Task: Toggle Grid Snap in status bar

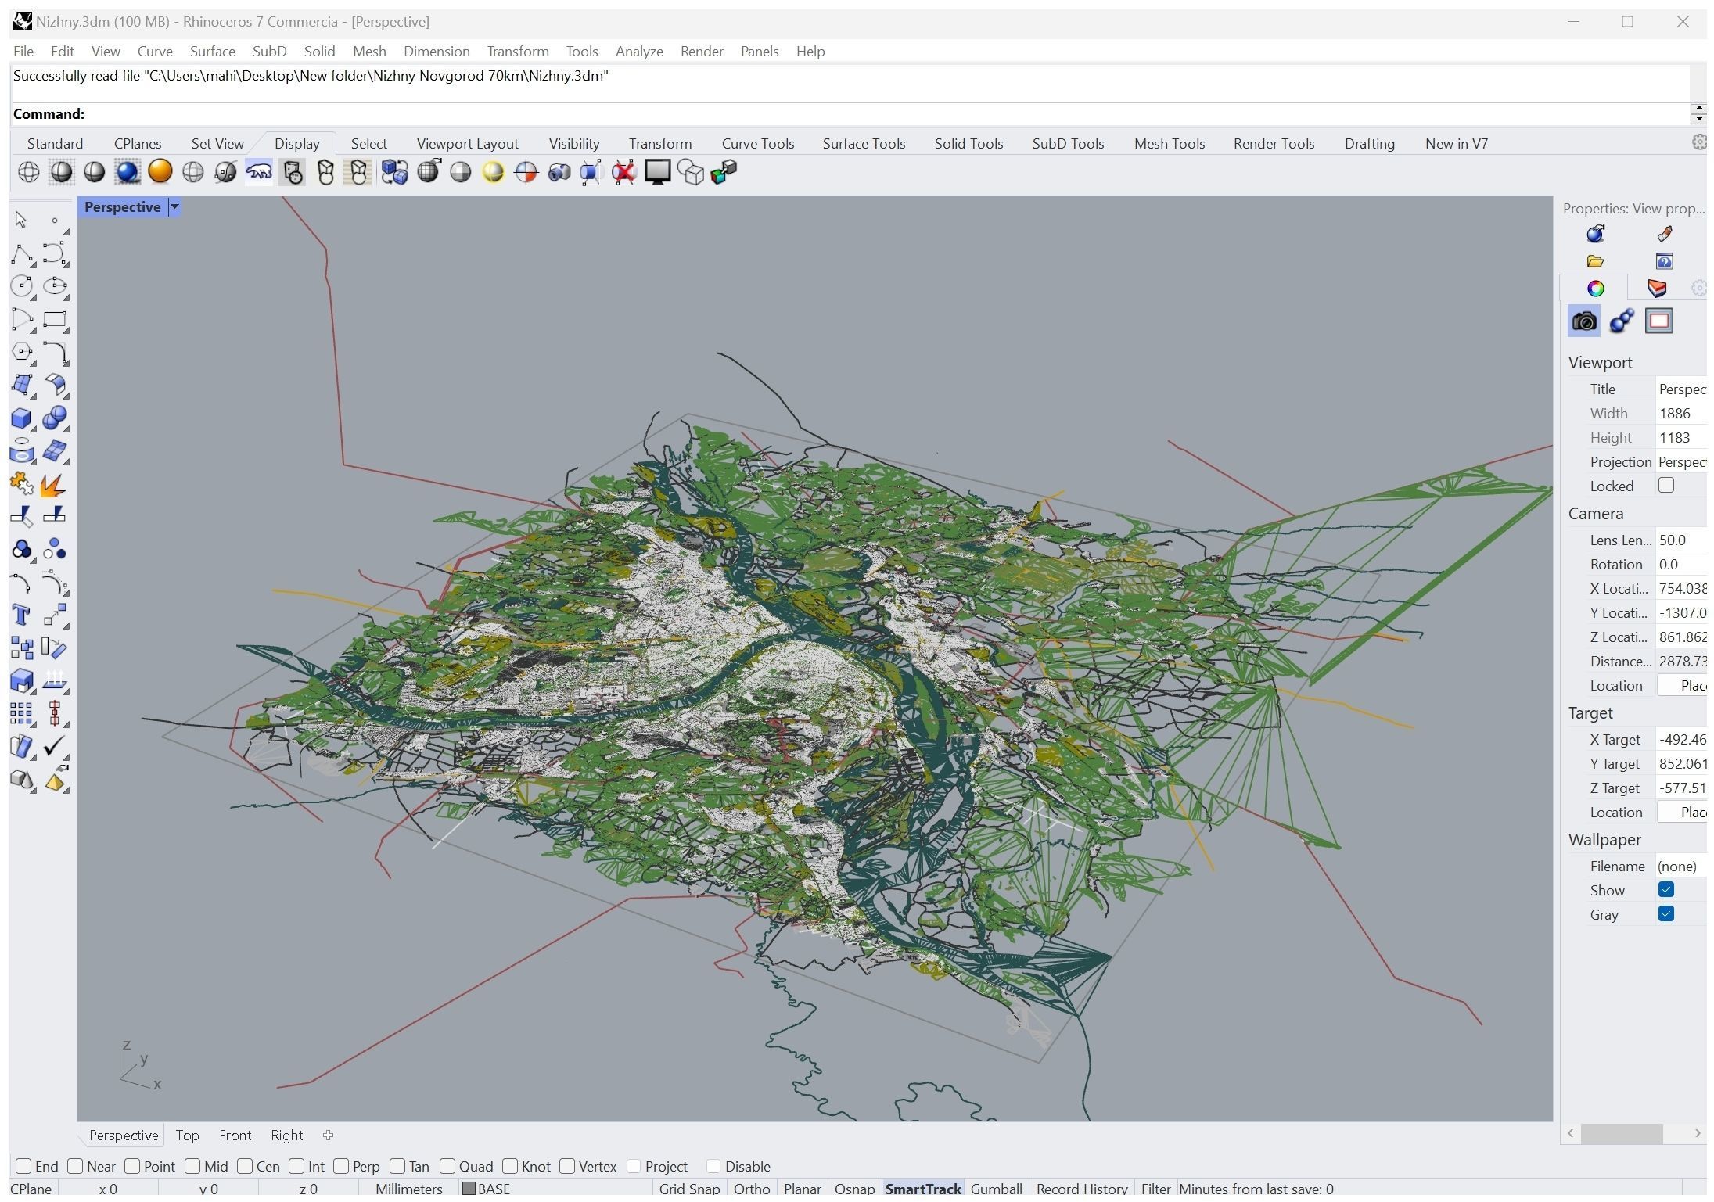Action: [x=689, y=1189]
